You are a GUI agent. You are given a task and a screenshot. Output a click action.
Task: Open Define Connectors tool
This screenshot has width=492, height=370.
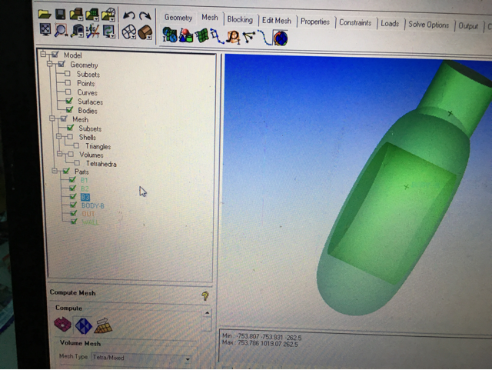click(x=249, y=37)
